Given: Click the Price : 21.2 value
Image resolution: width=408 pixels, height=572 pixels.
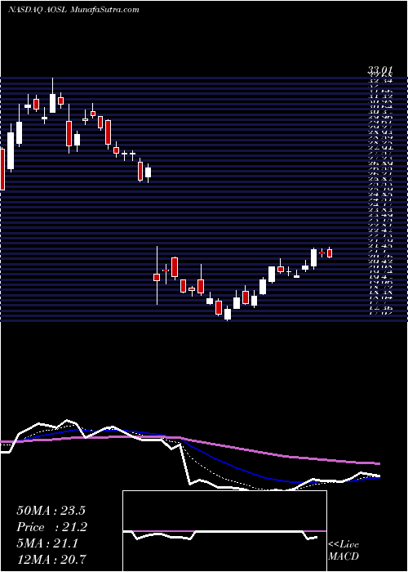Looking at the screenshot, I should coord(52,527).
